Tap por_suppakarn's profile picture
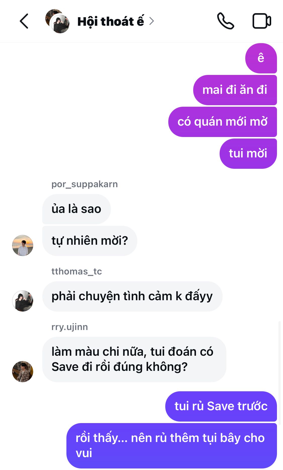This screenshot has width=283, height=470. click(23, 245)
